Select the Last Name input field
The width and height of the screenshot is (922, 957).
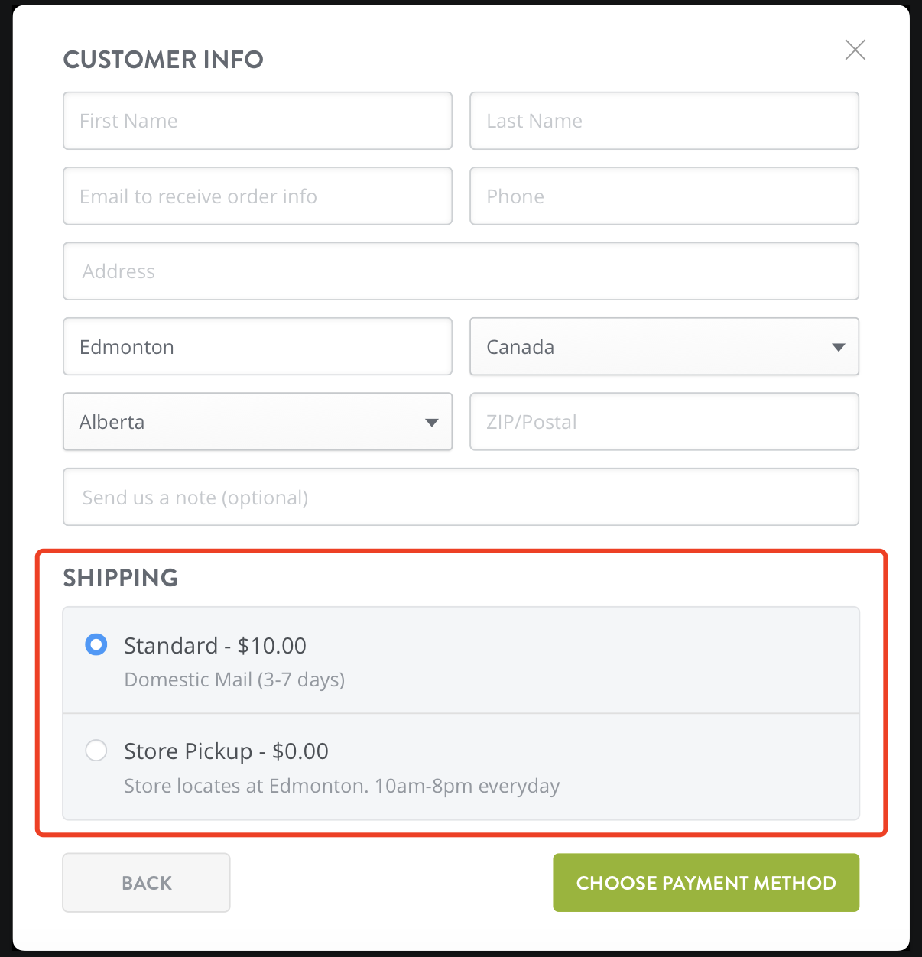(664, 121)
